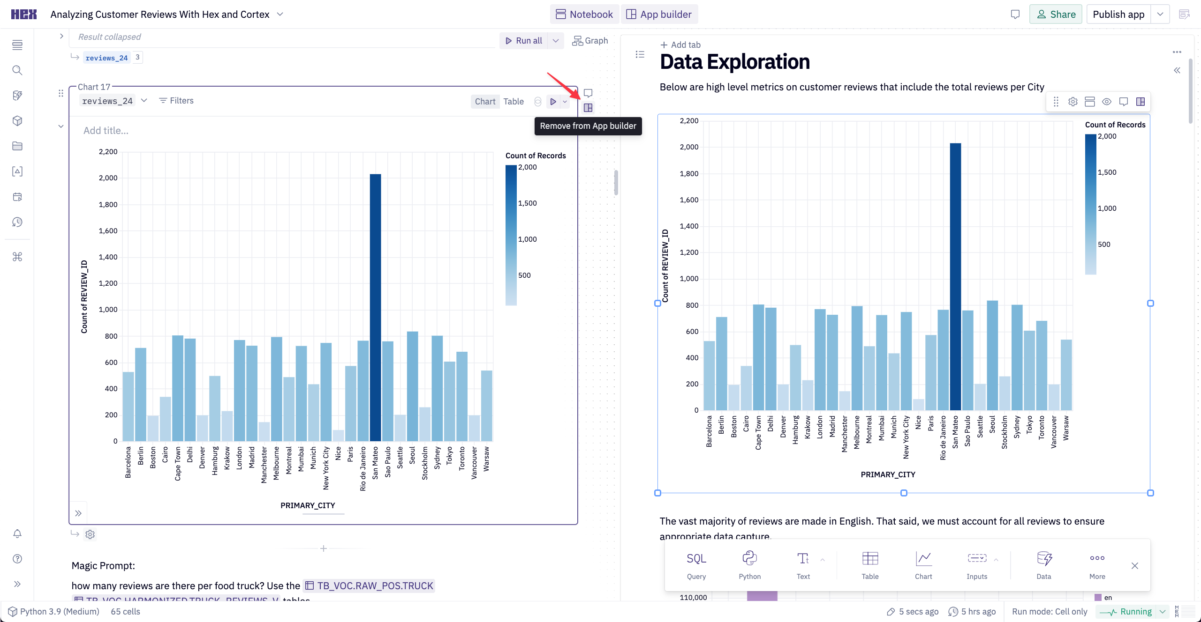This screenshot has width=1201, height=622.
Task: Switch to the App builder tab
Action: tap(659, 14)
